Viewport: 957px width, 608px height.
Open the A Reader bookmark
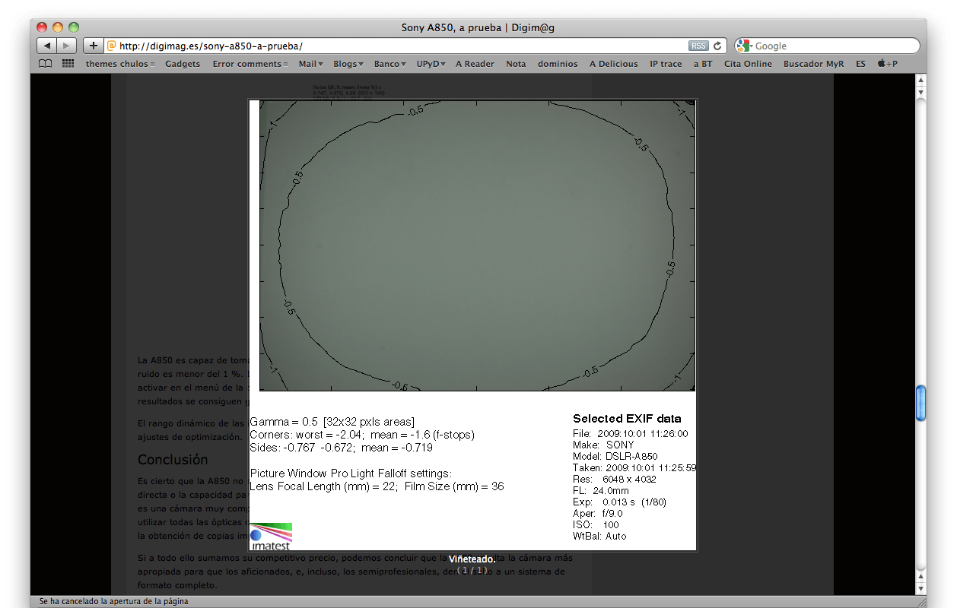point(475,64)
